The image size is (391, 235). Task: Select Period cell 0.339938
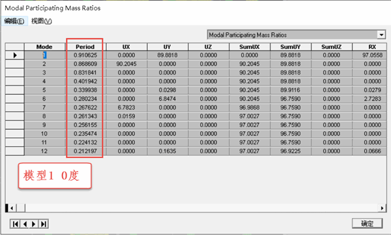pyautogui.click(x=85, y=90)
